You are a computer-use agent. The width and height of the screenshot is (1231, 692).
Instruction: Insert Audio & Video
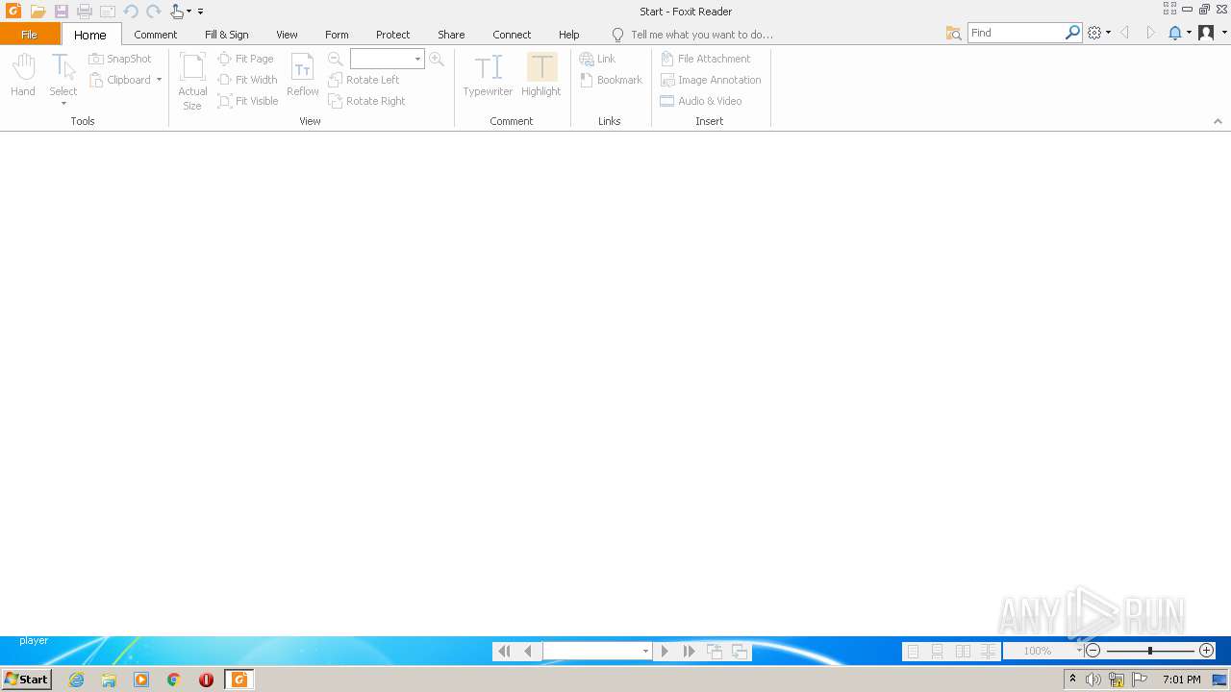tap(701, 101)
